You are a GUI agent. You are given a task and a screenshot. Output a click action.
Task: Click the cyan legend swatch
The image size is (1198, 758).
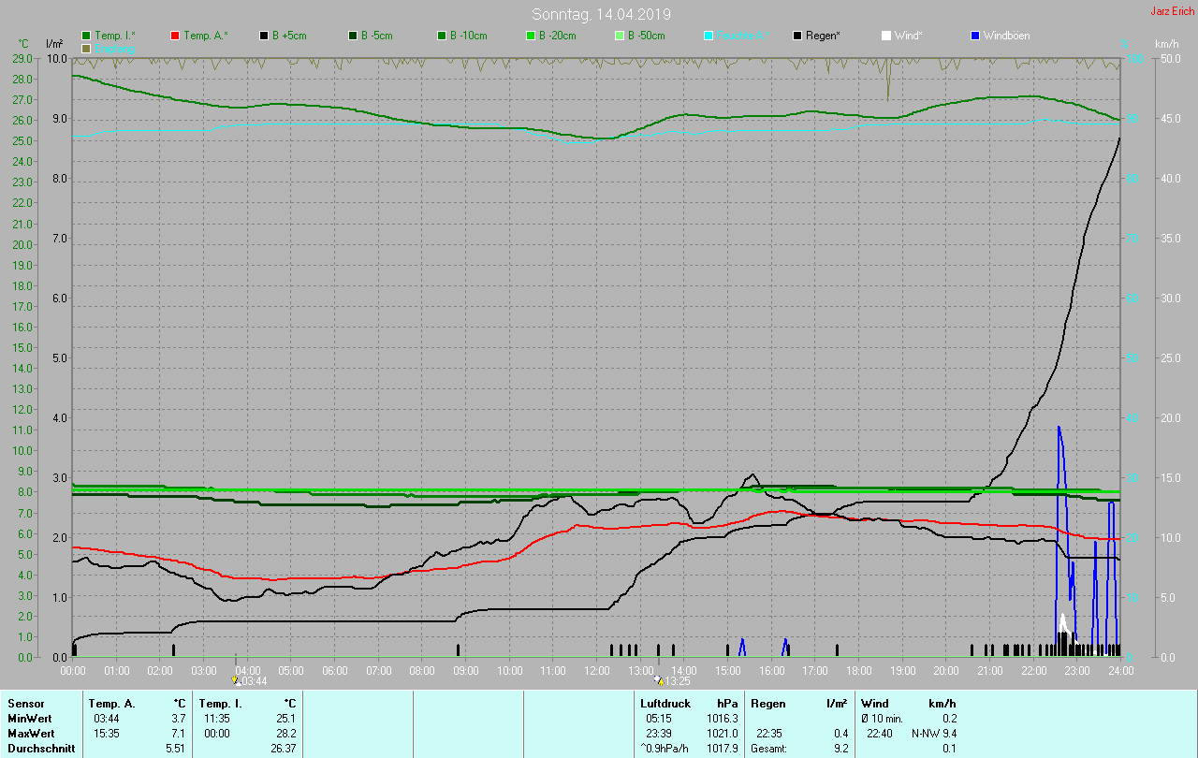tap(709, 36)
